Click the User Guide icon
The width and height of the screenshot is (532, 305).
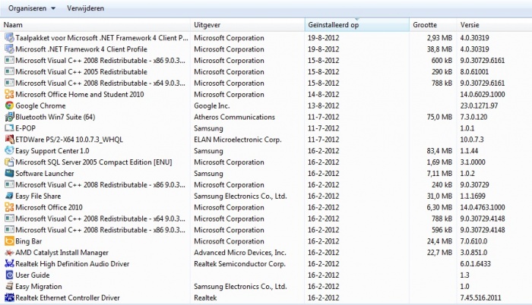9,275
